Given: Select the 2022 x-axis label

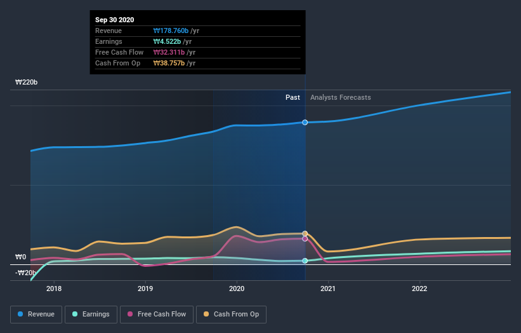Looking at the screenshot, I should pos(419,289).
